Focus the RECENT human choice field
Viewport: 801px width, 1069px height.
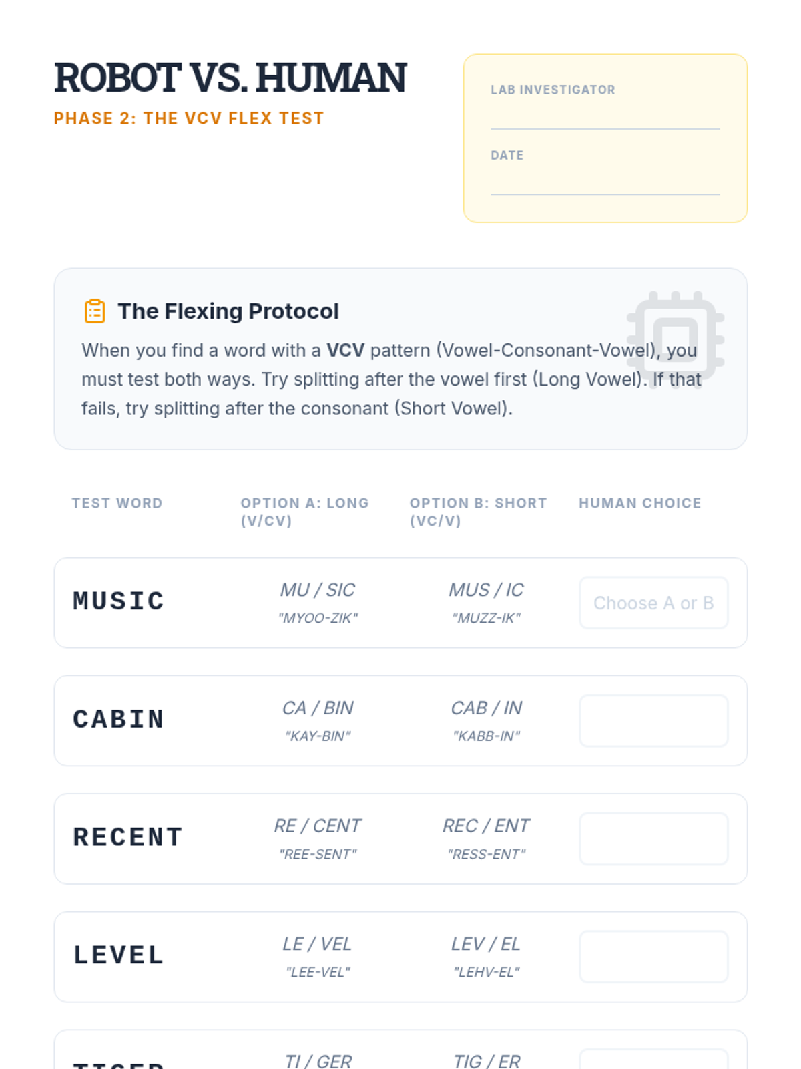coord(653,839)
